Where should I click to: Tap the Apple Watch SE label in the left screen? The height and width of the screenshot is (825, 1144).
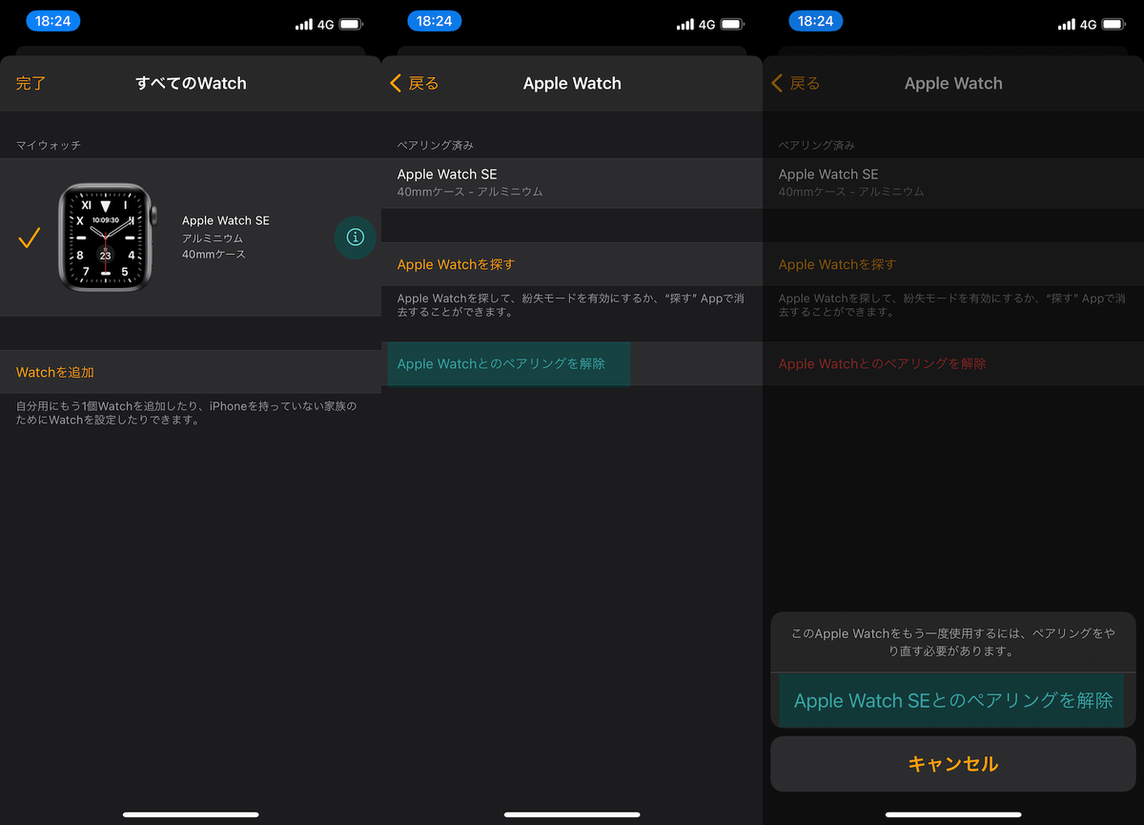pos(226,220)
